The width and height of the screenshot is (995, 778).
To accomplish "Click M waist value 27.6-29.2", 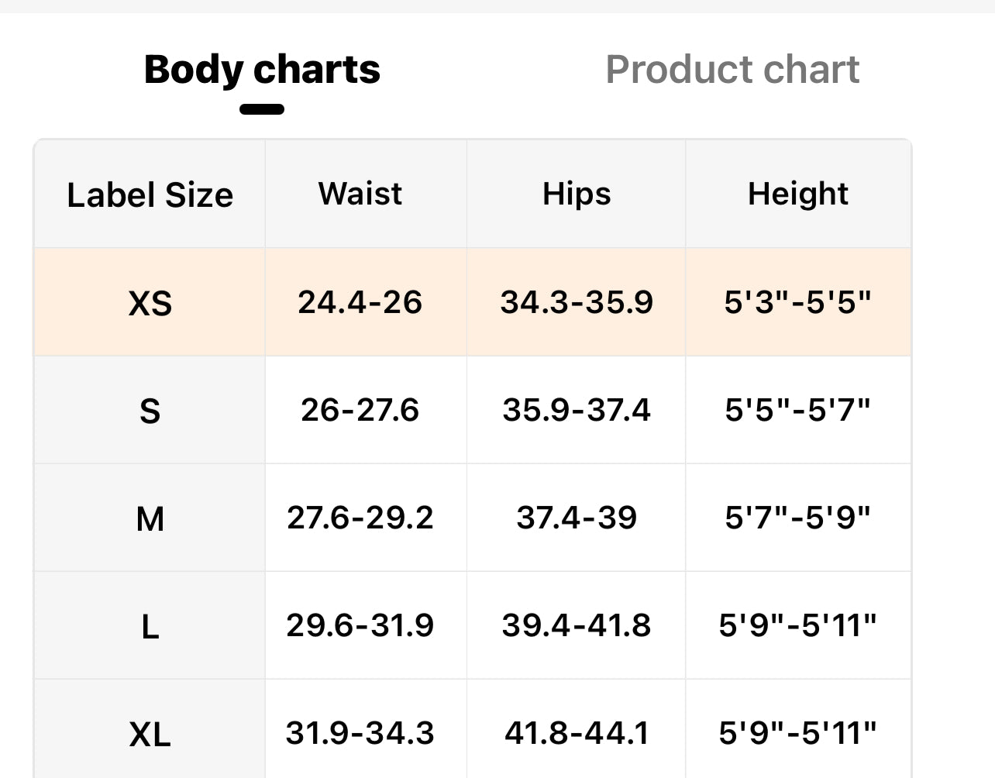I will (x=360, y=518).
